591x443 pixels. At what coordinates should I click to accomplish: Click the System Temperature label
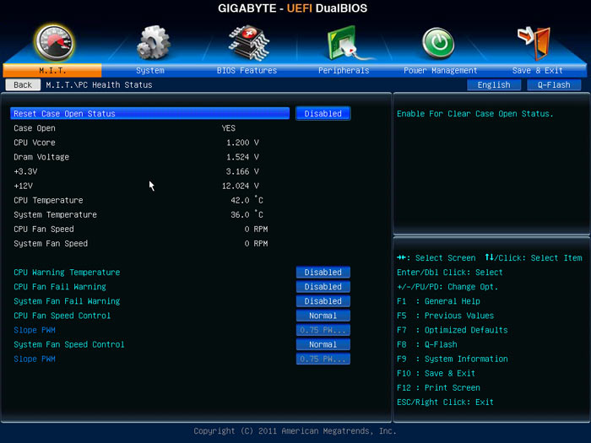56,214
